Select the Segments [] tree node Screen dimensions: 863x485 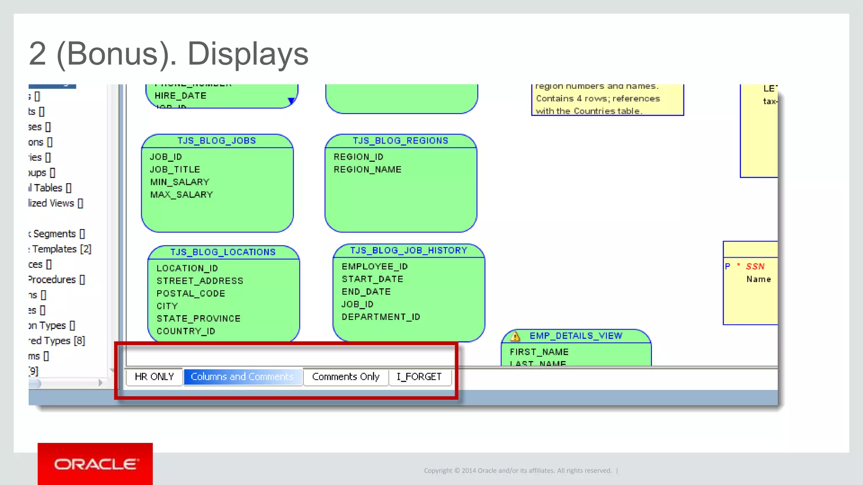tap(57, 234)
